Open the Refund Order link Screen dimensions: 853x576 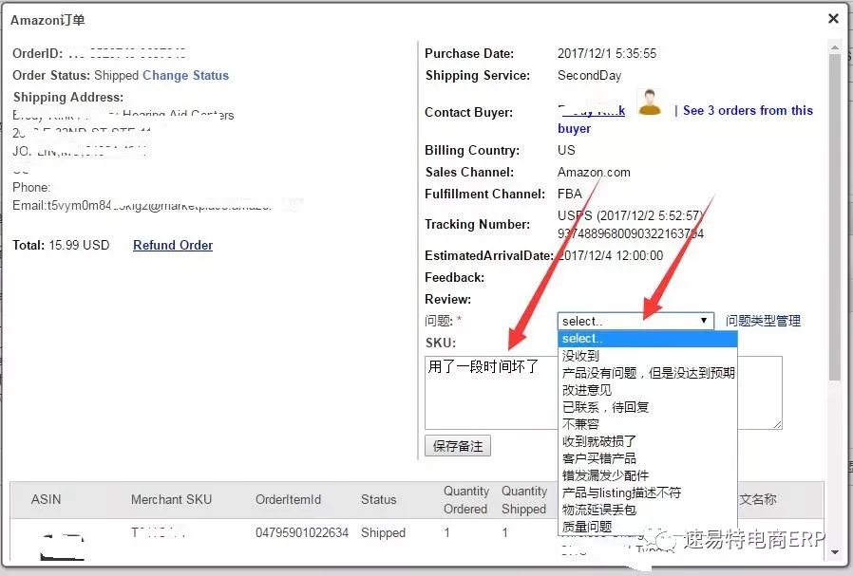[173, 245]
